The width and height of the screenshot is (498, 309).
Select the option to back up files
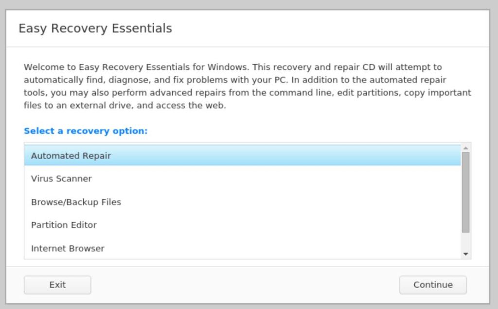[x=76, y=202]
